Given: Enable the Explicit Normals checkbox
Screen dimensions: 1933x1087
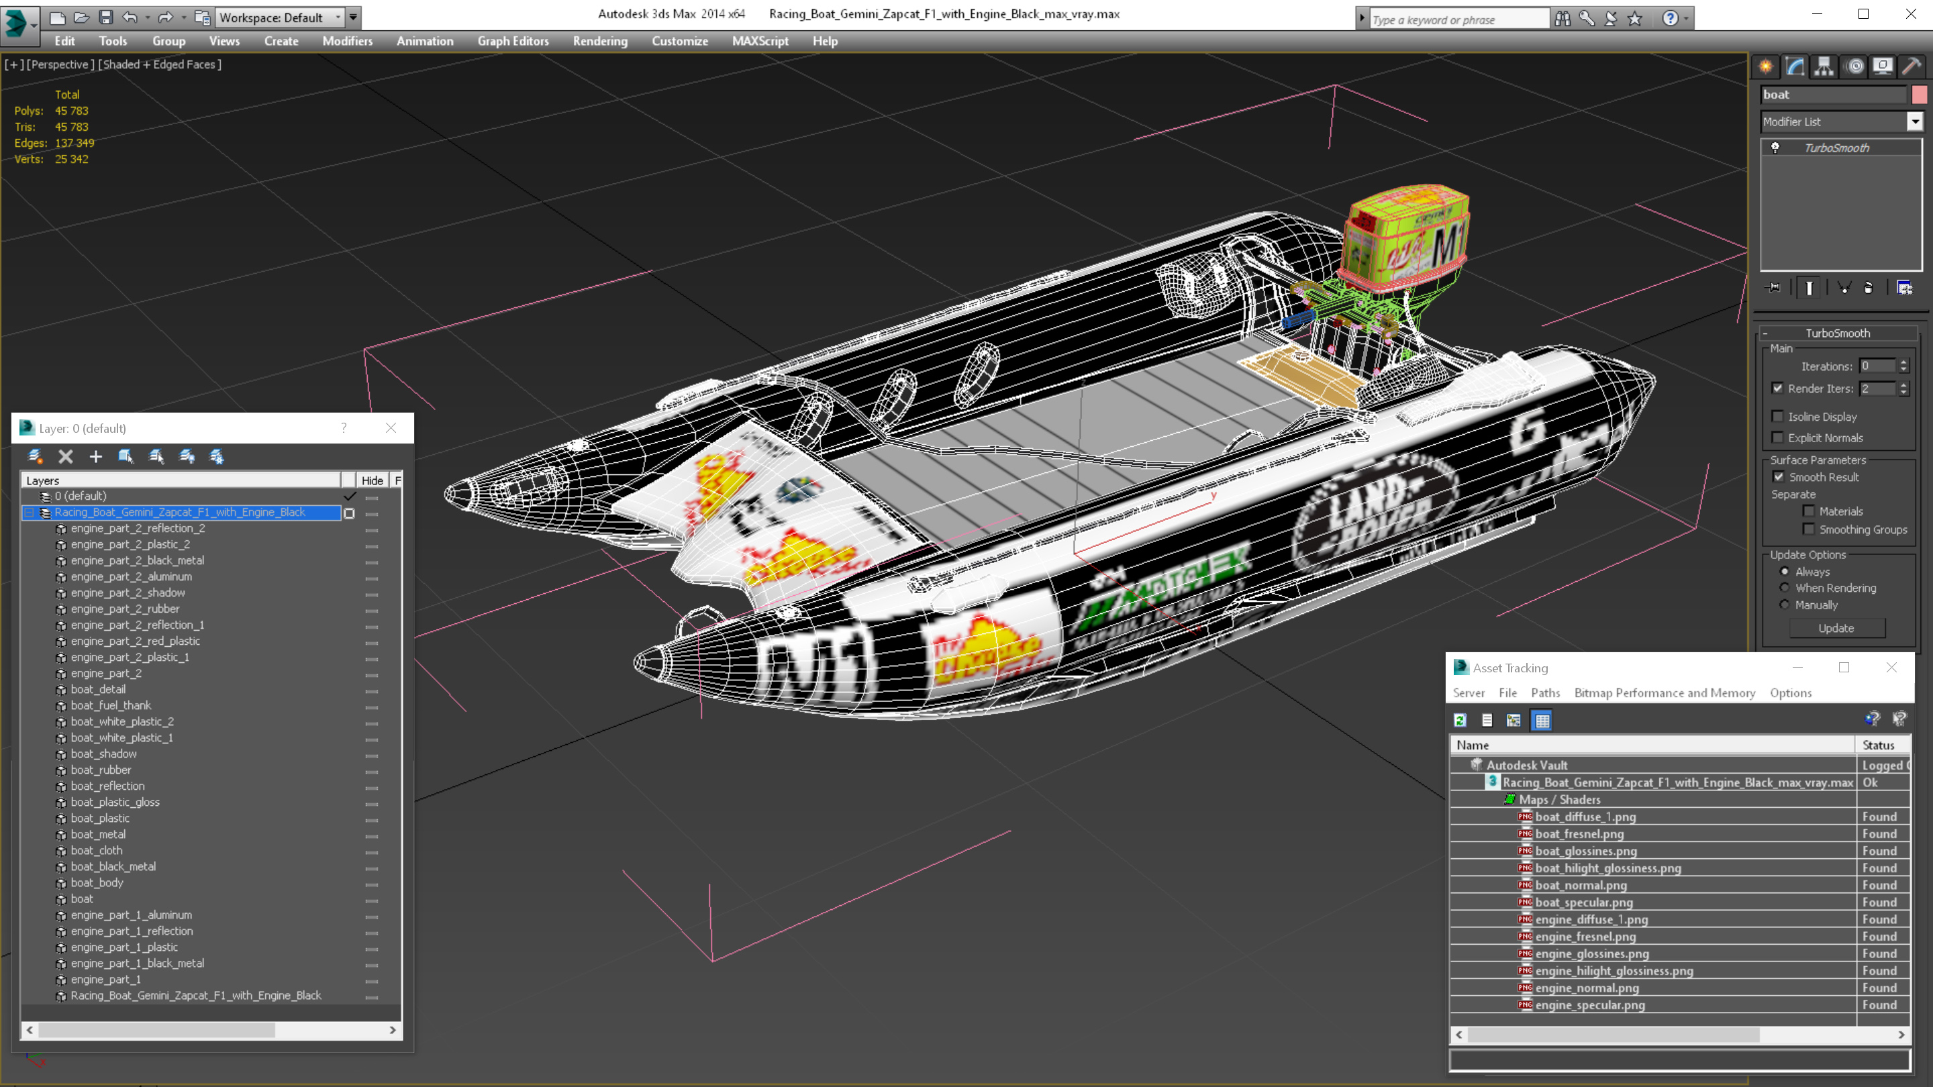Looking at the screenshot, I should [x=1778, y=437].
